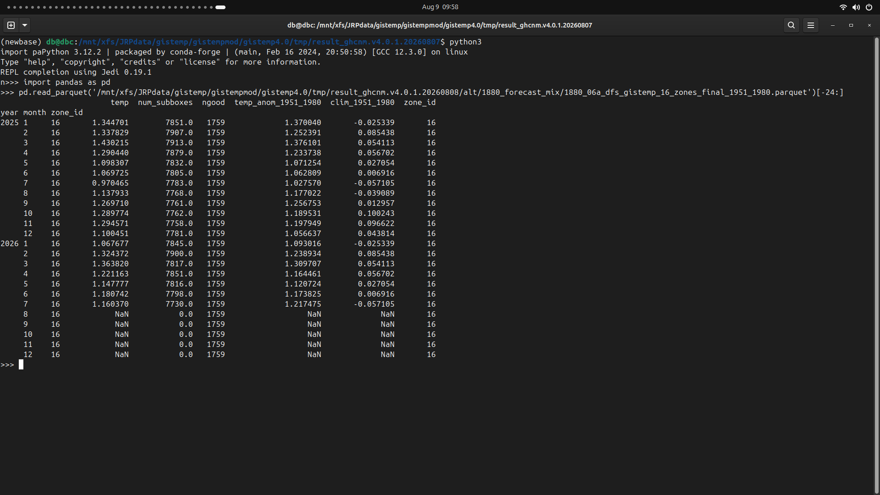Screen dimensions: 880x495
Task: Click year index label 2026
Action: 10,243
